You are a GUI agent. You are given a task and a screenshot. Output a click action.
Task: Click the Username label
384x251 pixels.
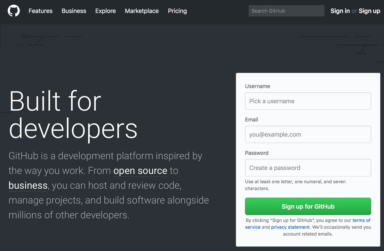tap(258, 86)
